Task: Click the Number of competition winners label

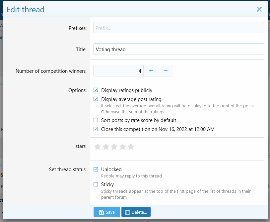Action: [x=51, y=71]
